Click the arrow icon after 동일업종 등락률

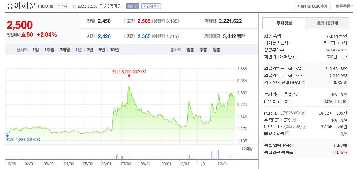[295, 152]
